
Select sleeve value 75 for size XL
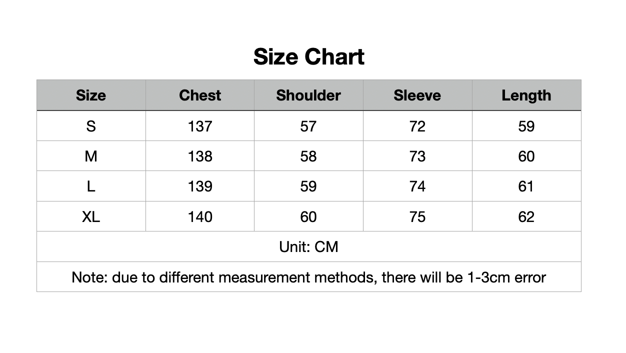tap(417, 216)
